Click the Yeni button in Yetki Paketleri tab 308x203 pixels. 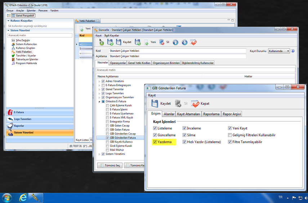click(85, 29)
